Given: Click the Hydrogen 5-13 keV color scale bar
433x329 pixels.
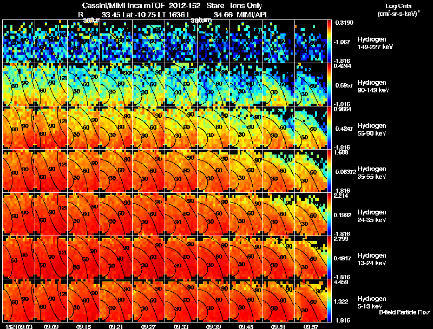Looking at the screenshot, I should pyautogui.click(x=329, y=301).
